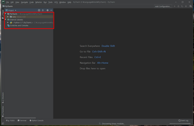Maximize the PyCharm window

[x=182, y=2]
